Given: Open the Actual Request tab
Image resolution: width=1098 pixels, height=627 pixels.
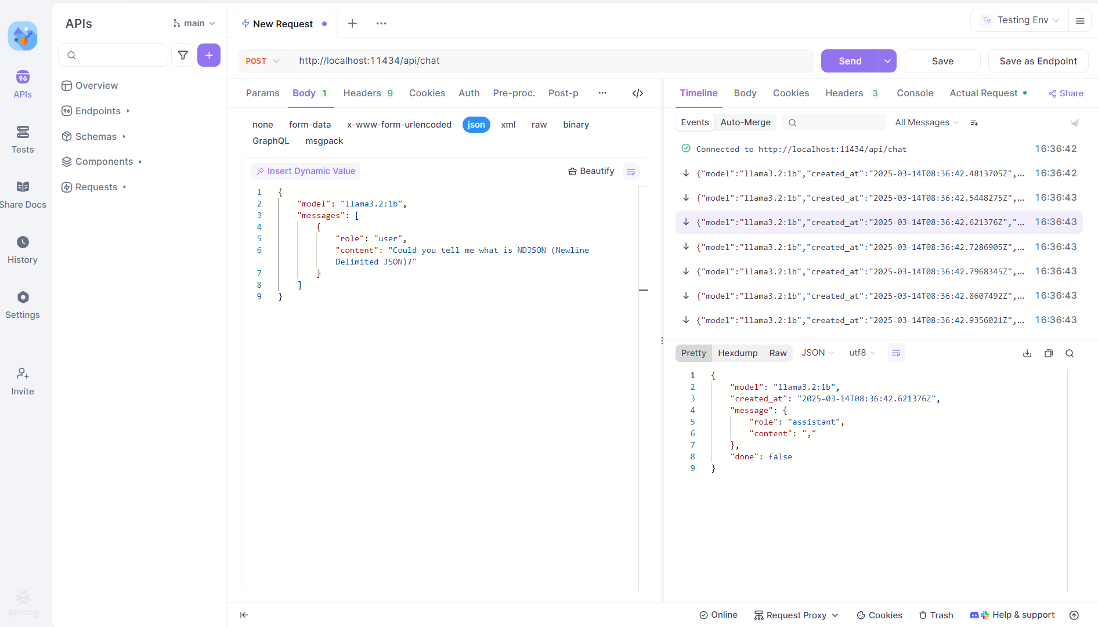Looking at the screenshot, I should click(x=988, y=93).
